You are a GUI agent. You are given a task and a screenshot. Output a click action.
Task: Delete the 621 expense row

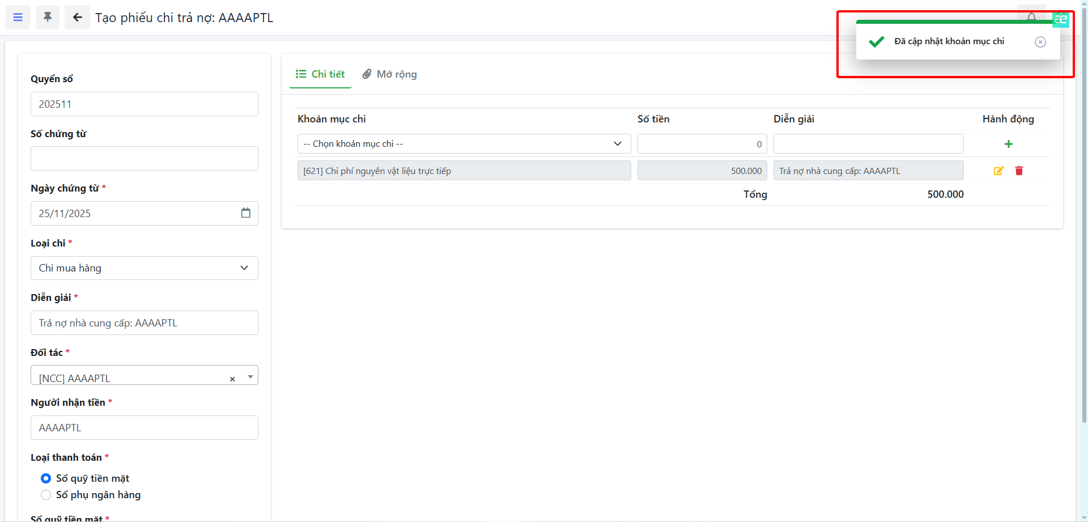click(x=1019, y=171)
